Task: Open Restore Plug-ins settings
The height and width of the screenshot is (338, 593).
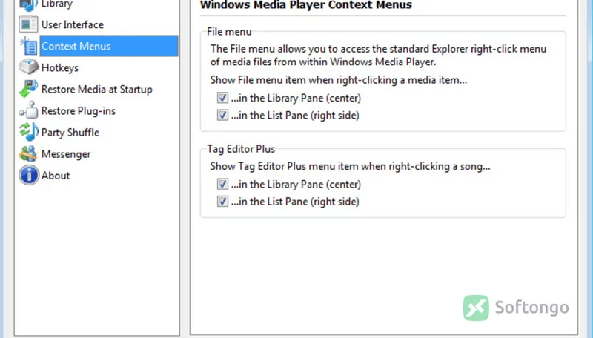Action: (79, 110)
